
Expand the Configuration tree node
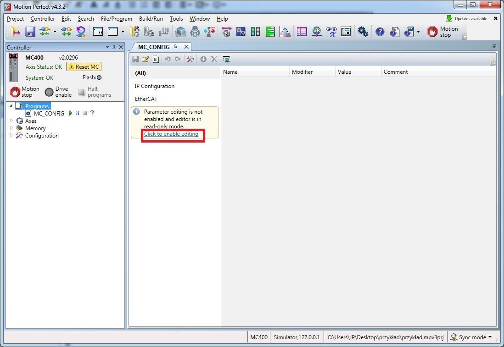pyautogui.click(x=11, y=136)
